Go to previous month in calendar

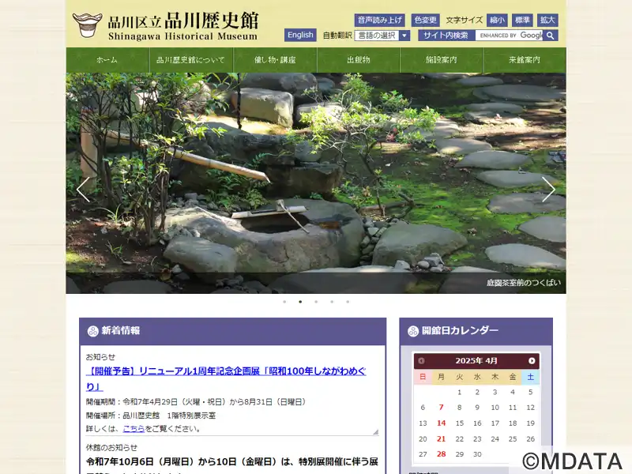421,361
